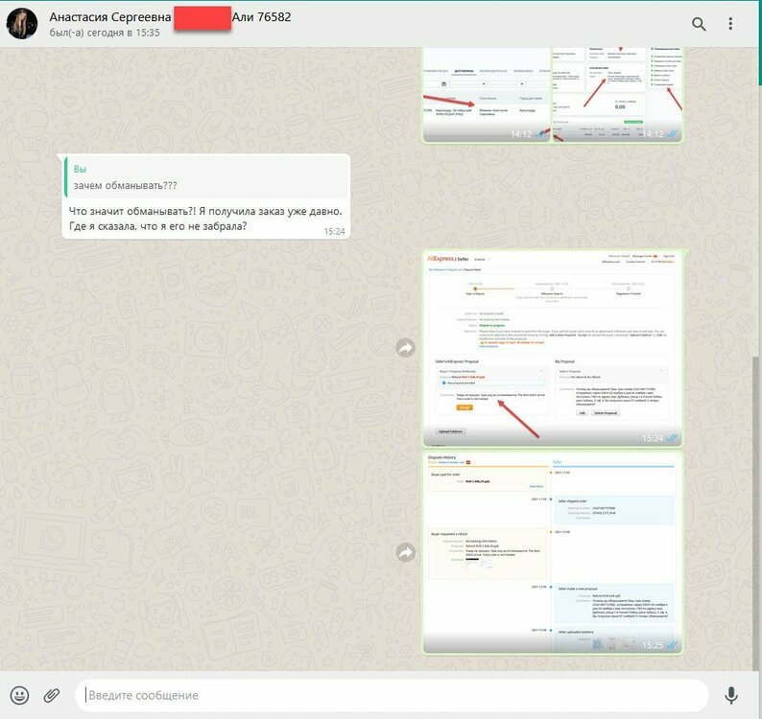Open the emoji picker smiley icon

[19, 695]
